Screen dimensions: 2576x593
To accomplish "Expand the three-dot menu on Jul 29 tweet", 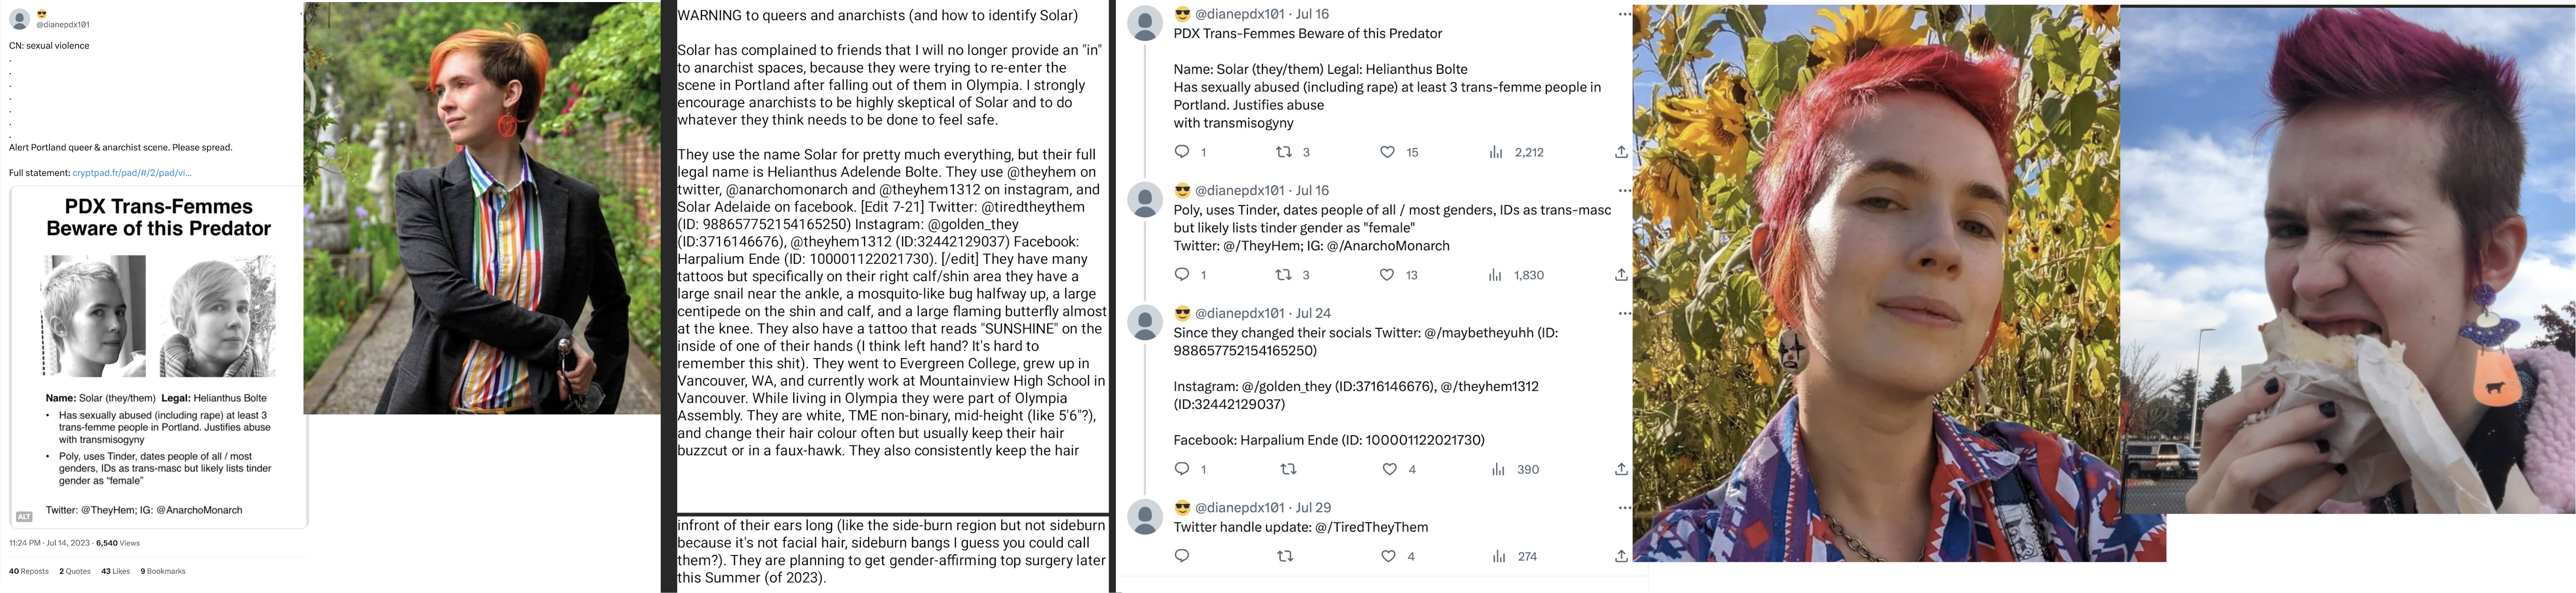I will click(x=1624, y=508).
